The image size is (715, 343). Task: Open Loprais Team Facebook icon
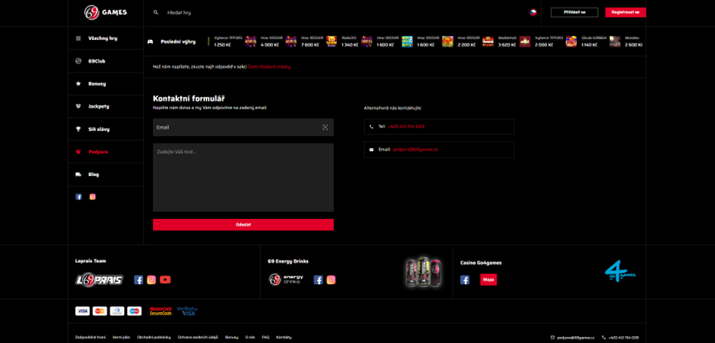[x=138, y=280]
